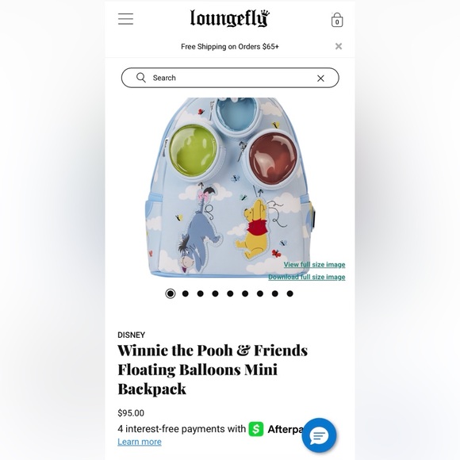
Task: Select the second carousel image dot
Action: (186, 293)
